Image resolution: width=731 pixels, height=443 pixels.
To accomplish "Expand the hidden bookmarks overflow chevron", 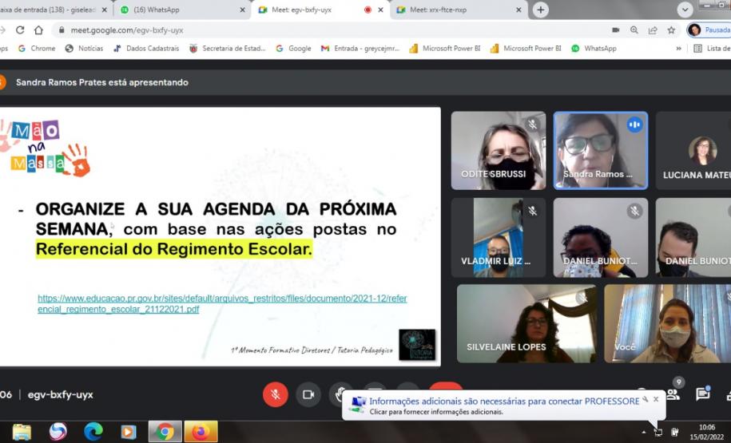I will [678, 49].
